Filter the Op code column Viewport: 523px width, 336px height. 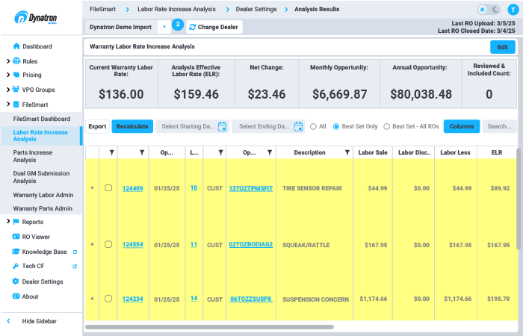[270, 152]
